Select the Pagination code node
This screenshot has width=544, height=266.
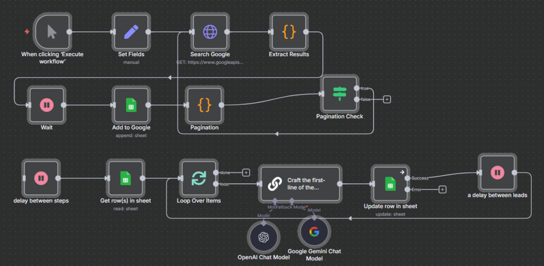click(x=205, y=105)
